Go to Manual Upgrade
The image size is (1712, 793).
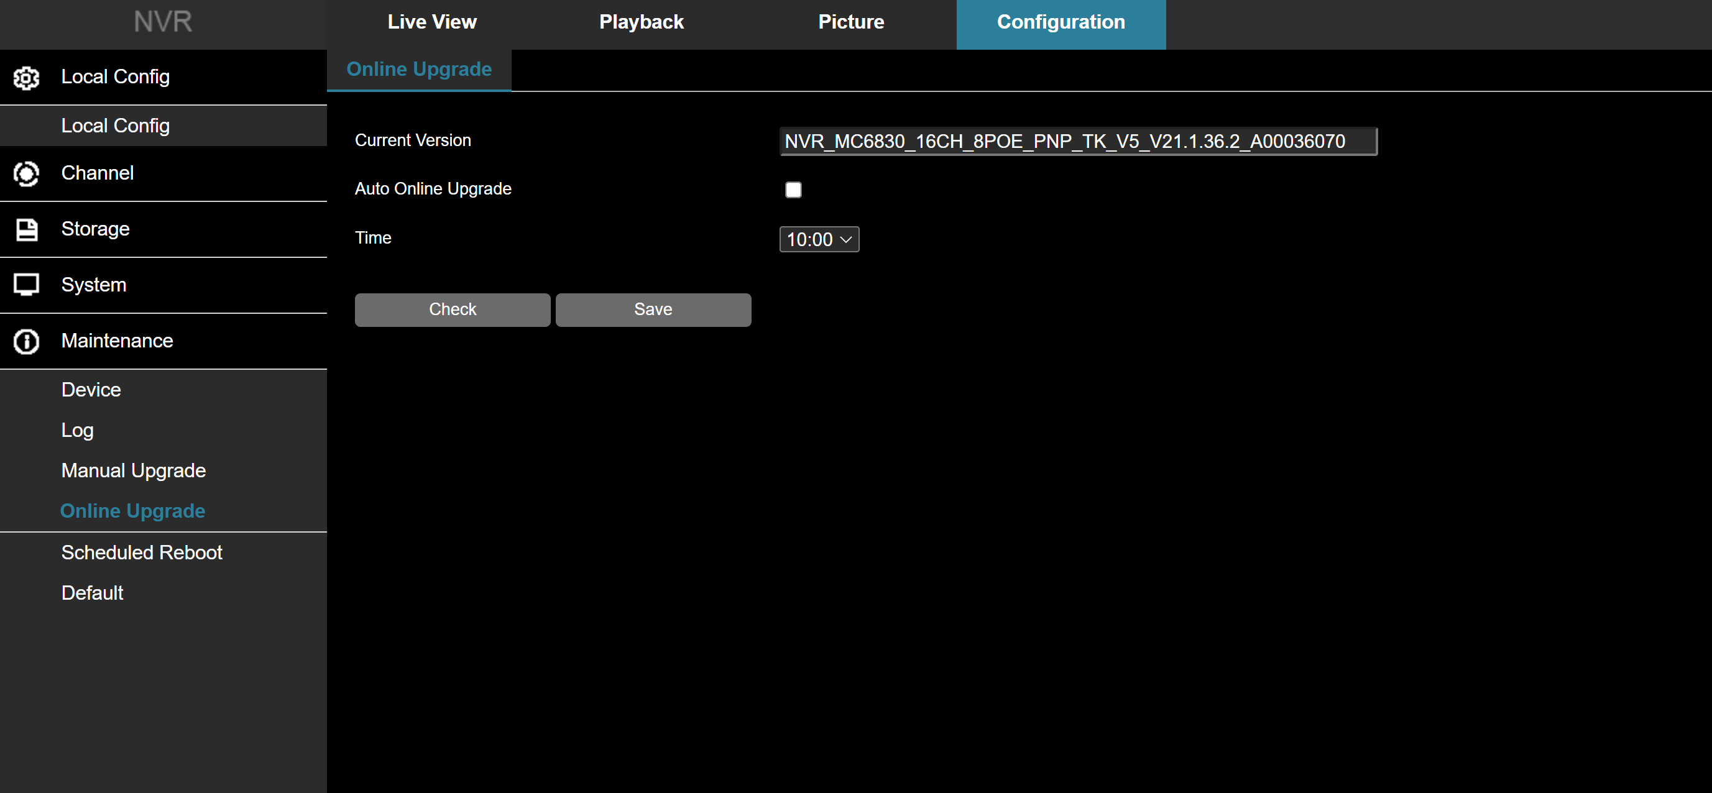click(x=163, y=471)
